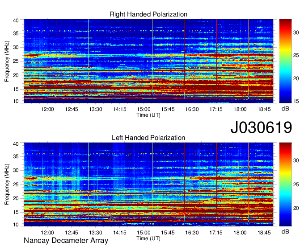Click the 15:45 tick under Left Handed plot
304x246 pixels.
click(x=168, y=233)
